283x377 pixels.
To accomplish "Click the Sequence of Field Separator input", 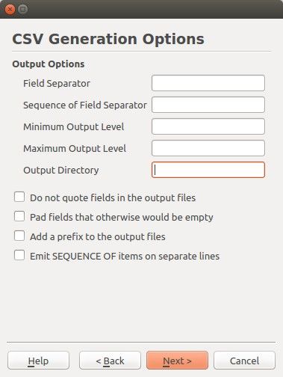I will pyautogui.click(x=208, y=105).
